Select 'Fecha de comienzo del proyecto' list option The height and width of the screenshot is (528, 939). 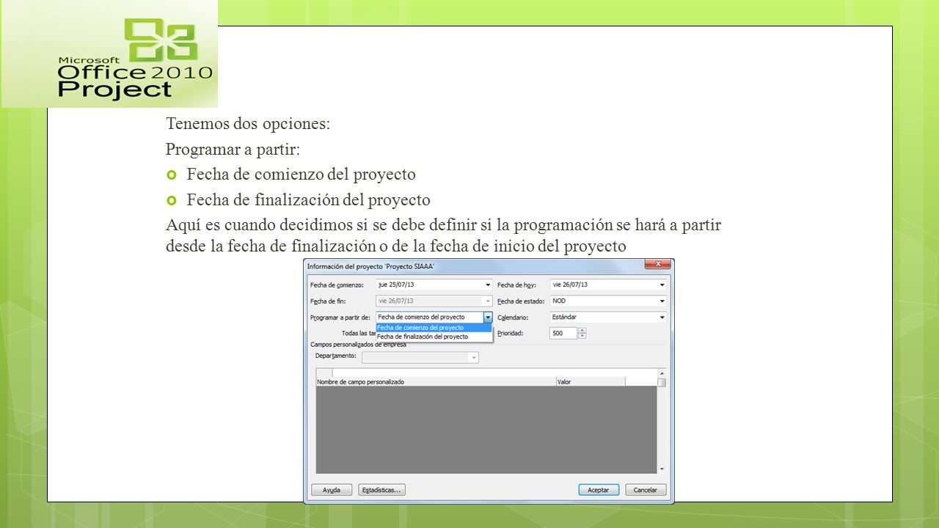pos(434,328)
